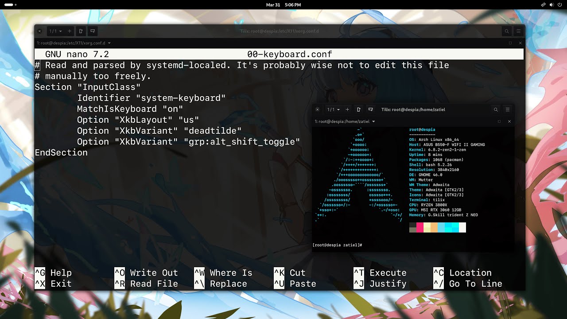Add terminal right in home/zatiel Tilix window
The image size is (567, 319).
(359, 109)
